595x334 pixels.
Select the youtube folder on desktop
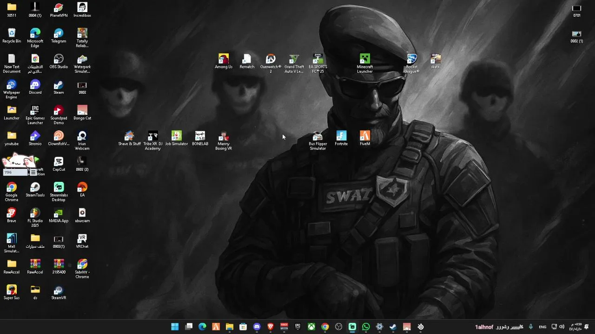(x=12, y=138)
